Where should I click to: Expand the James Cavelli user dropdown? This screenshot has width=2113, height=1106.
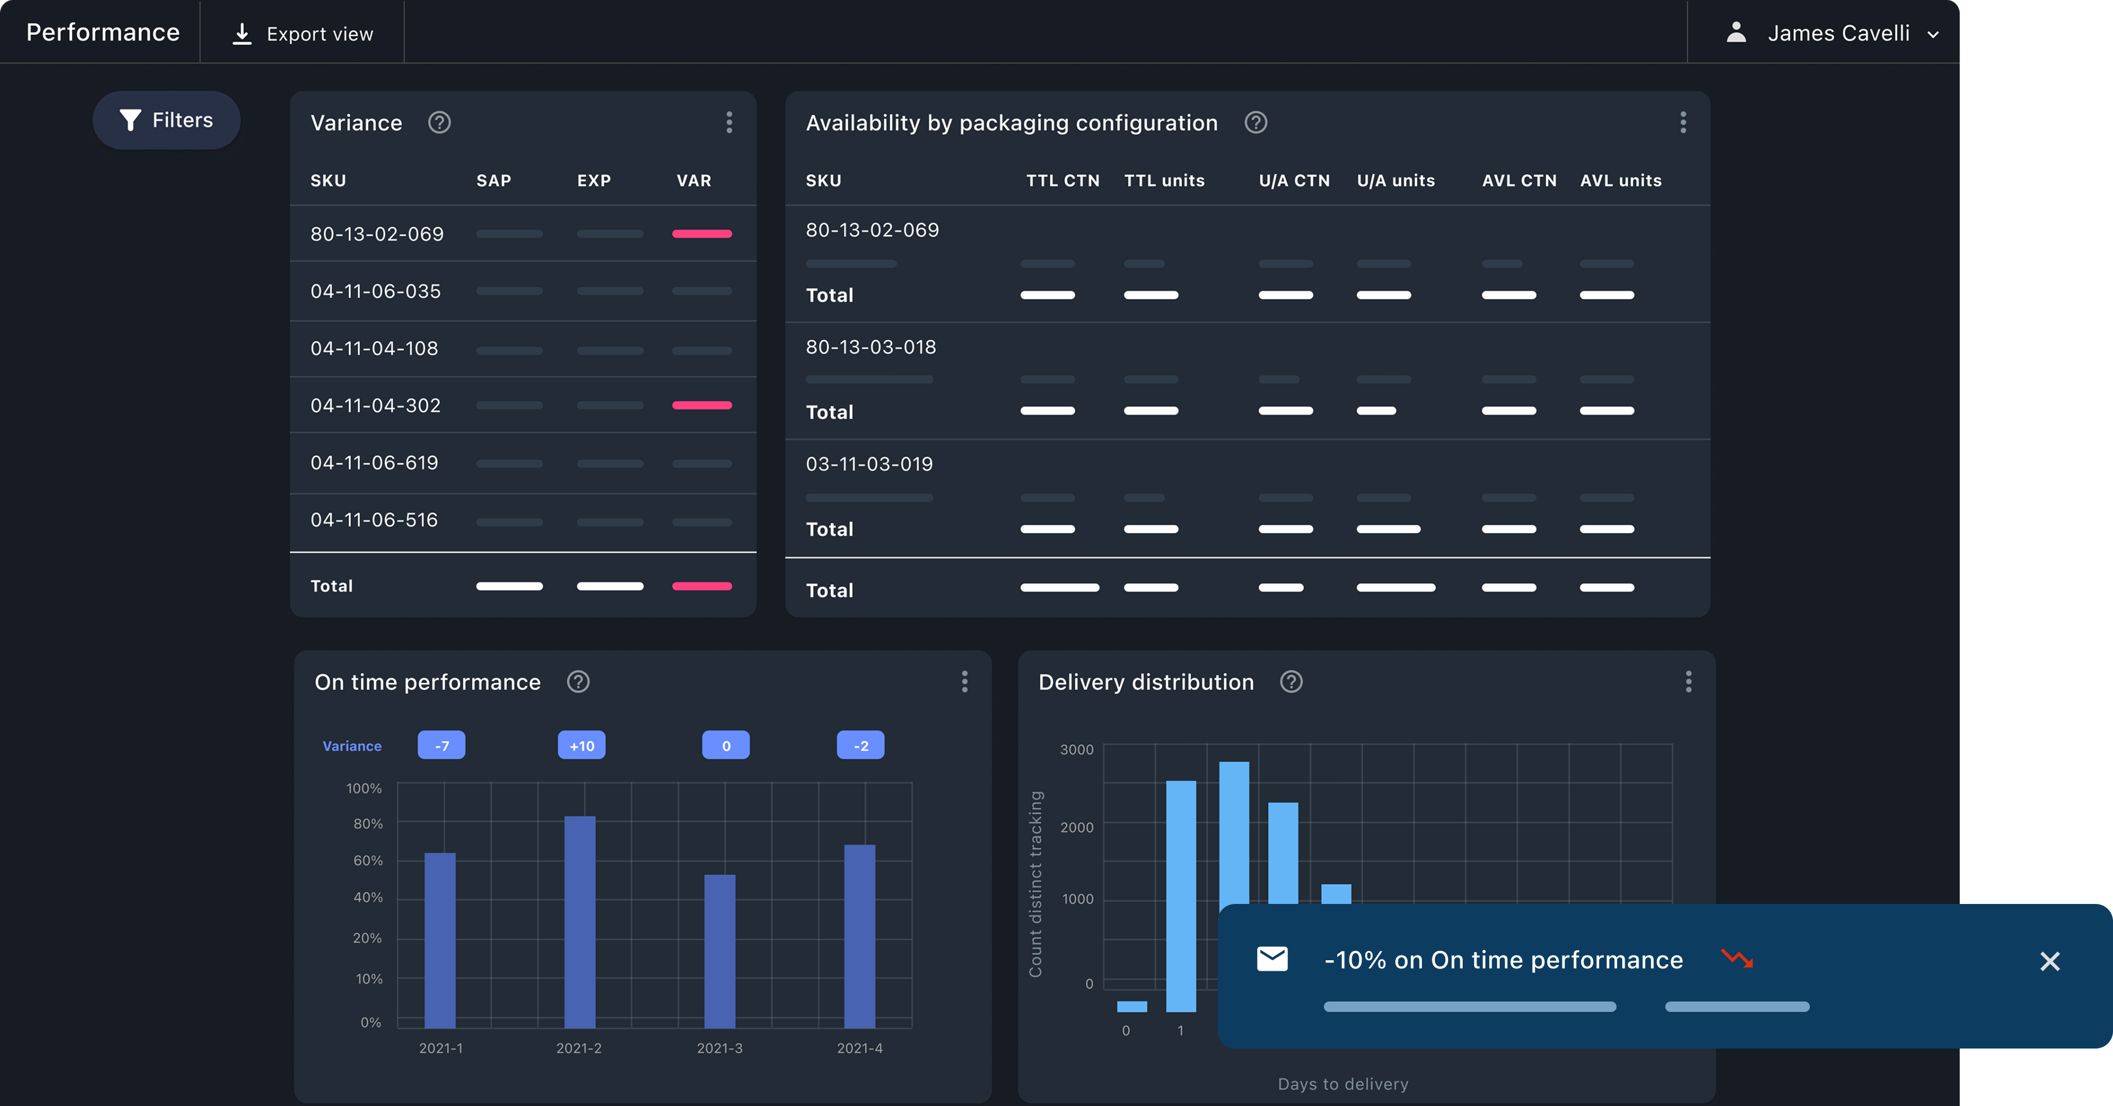tap(1932, 34)
